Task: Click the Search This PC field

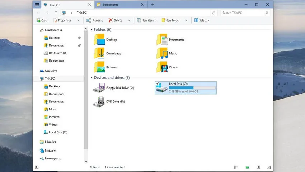Action: (242, 13)
